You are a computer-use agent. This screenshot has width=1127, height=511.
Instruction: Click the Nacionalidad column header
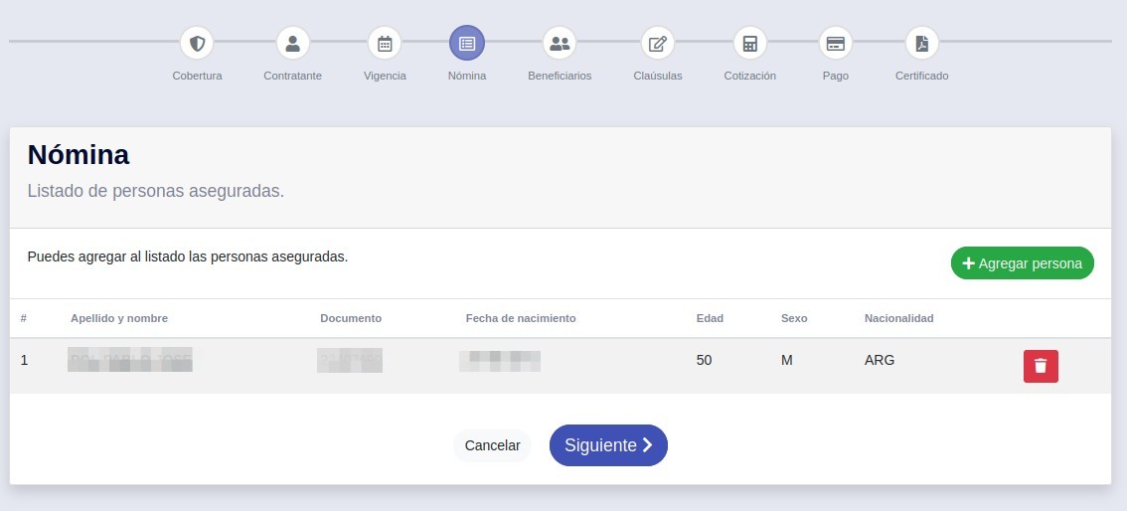(x=898, y=318)
